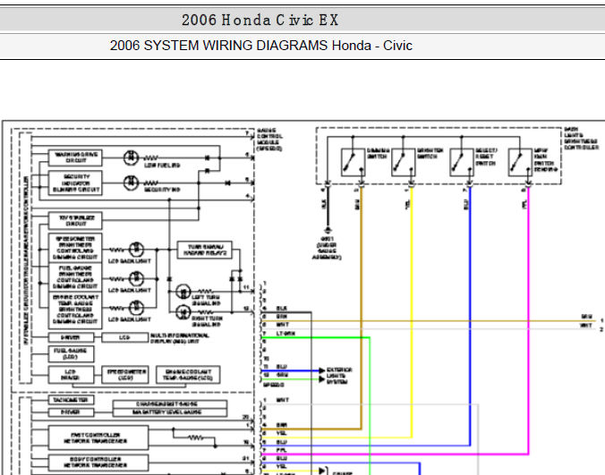Click the Dimming Switch symbol

coord(353,162)
